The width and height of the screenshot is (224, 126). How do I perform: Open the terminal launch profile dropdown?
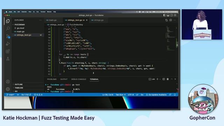160,79
